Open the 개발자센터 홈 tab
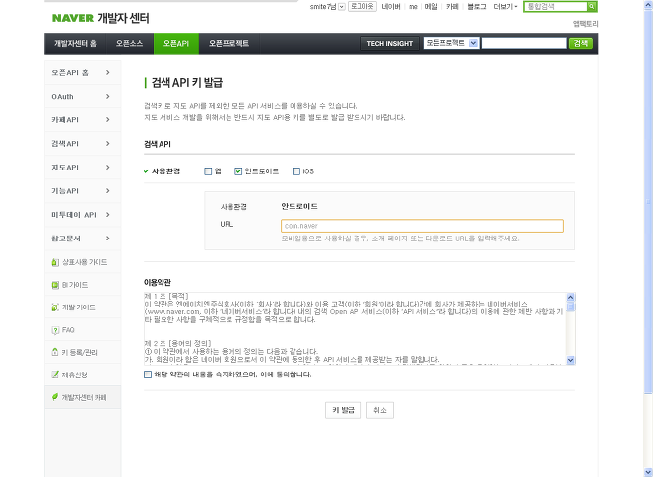Screen dimensions: 653x477 tap(75, 43)
